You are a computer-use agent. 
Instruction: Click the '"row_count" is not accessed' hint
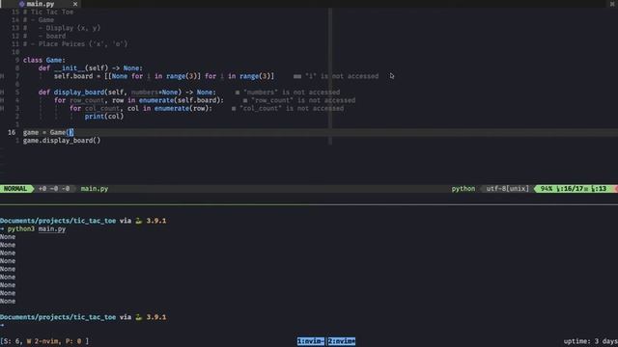(x=303, y=100)
